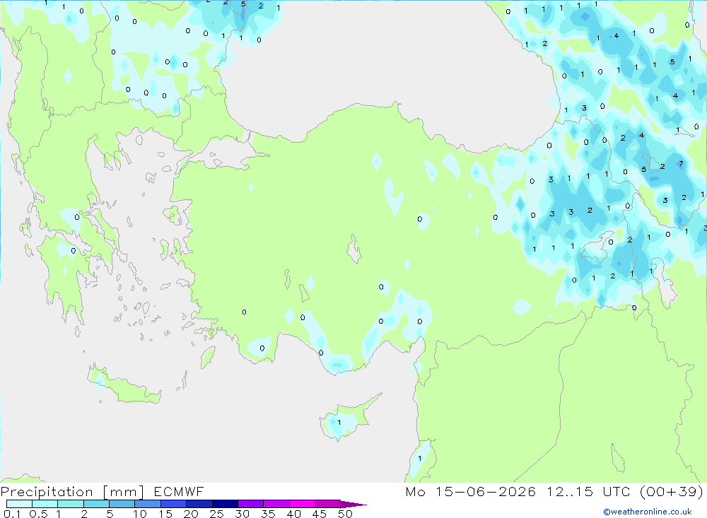Image resolution: width=707 pixels, height=518 pixels.
Task: Click the value '1' over Cyprus
Action: coord(339,423)
